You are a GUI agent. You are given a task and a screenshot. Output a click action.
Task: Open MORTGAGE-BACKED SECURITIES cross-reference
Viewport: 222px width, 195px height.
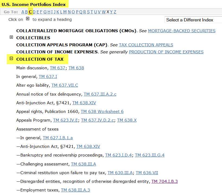click(182, 31)
